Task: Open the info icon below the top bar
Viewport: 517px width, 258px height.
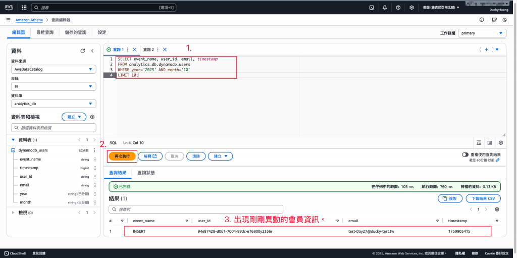Action: point(482,20)
